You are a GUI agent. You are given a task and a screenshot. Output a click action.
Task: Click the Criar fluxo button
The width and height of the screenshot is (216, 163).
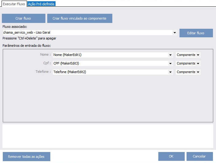point(23,18)
